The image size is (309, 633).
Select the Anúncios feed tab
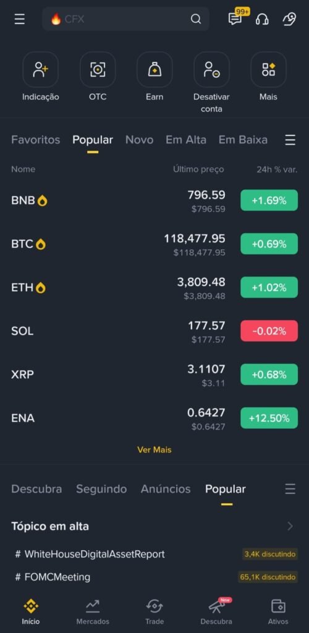click(166, 489)
